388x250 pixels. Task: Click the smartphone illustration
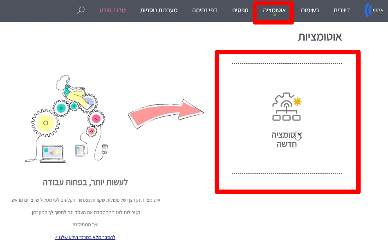pyautogui.click(x=105, y=149)
